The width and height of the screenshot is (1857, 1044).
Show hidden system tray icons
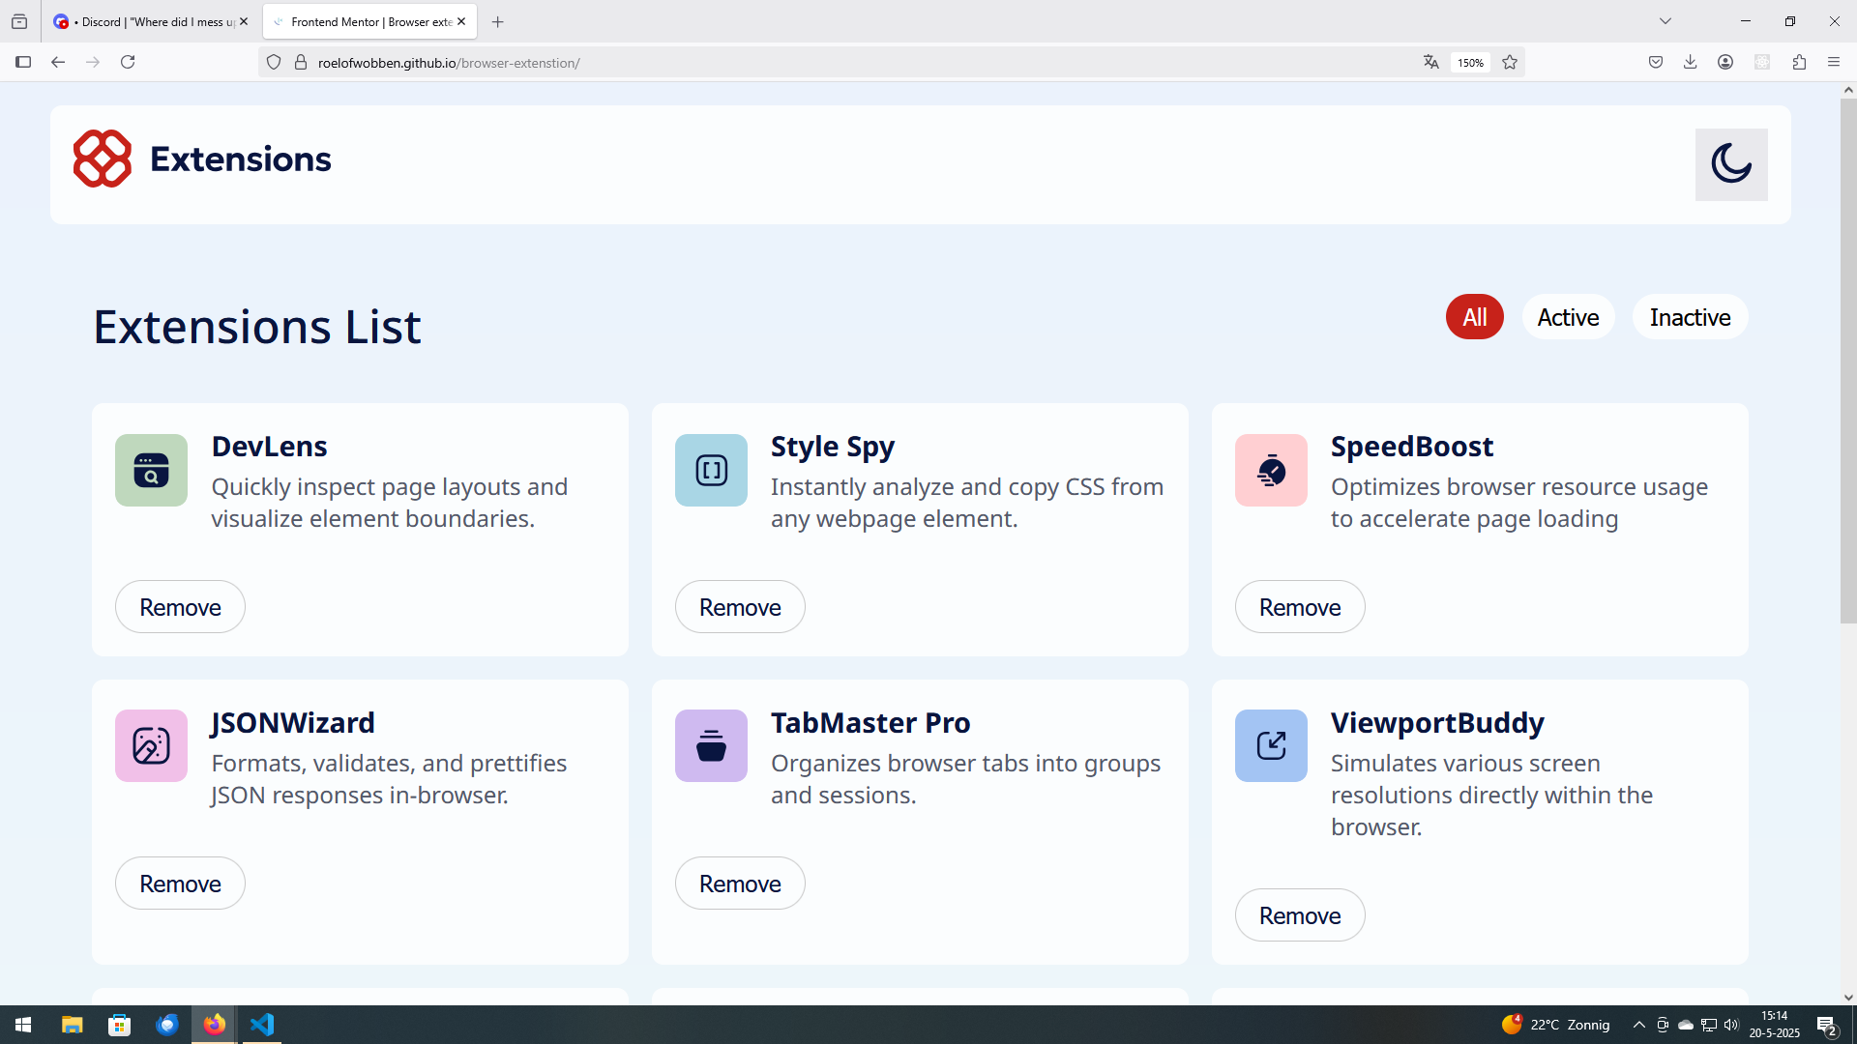(x=1638, y=1025)
